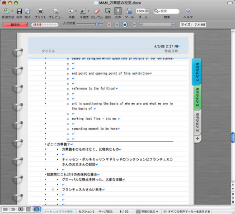Click the next page double-arrow button

point(233,202)
